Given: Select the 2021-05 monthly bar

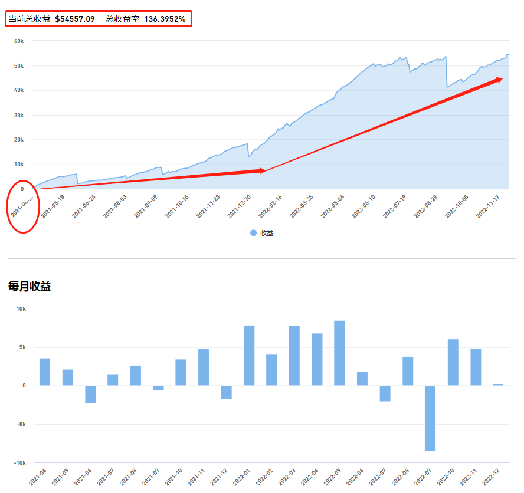Looking at the screenshot, I should 67,377.
